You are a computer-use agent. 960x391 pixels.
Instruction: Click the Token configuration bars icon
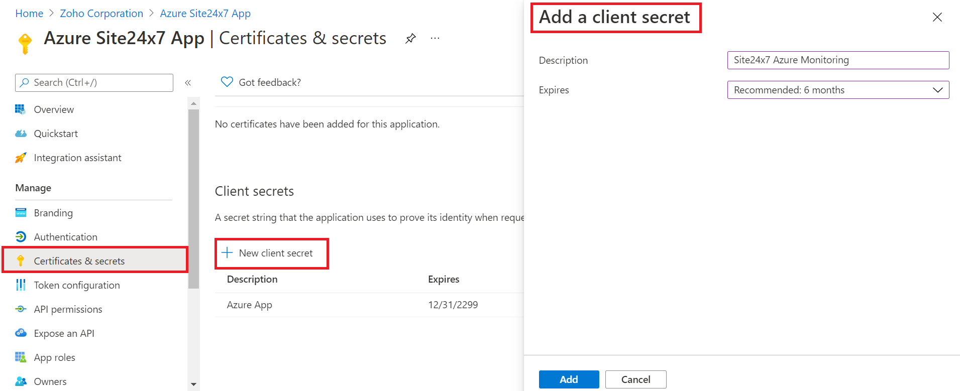click(21, 285)
